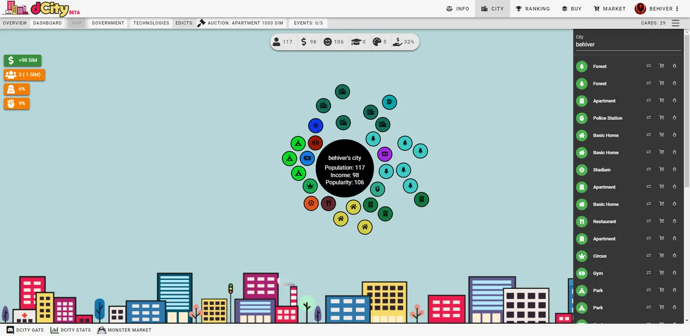
Task: Click the population stat showing 117
Action: coord(282,42)
